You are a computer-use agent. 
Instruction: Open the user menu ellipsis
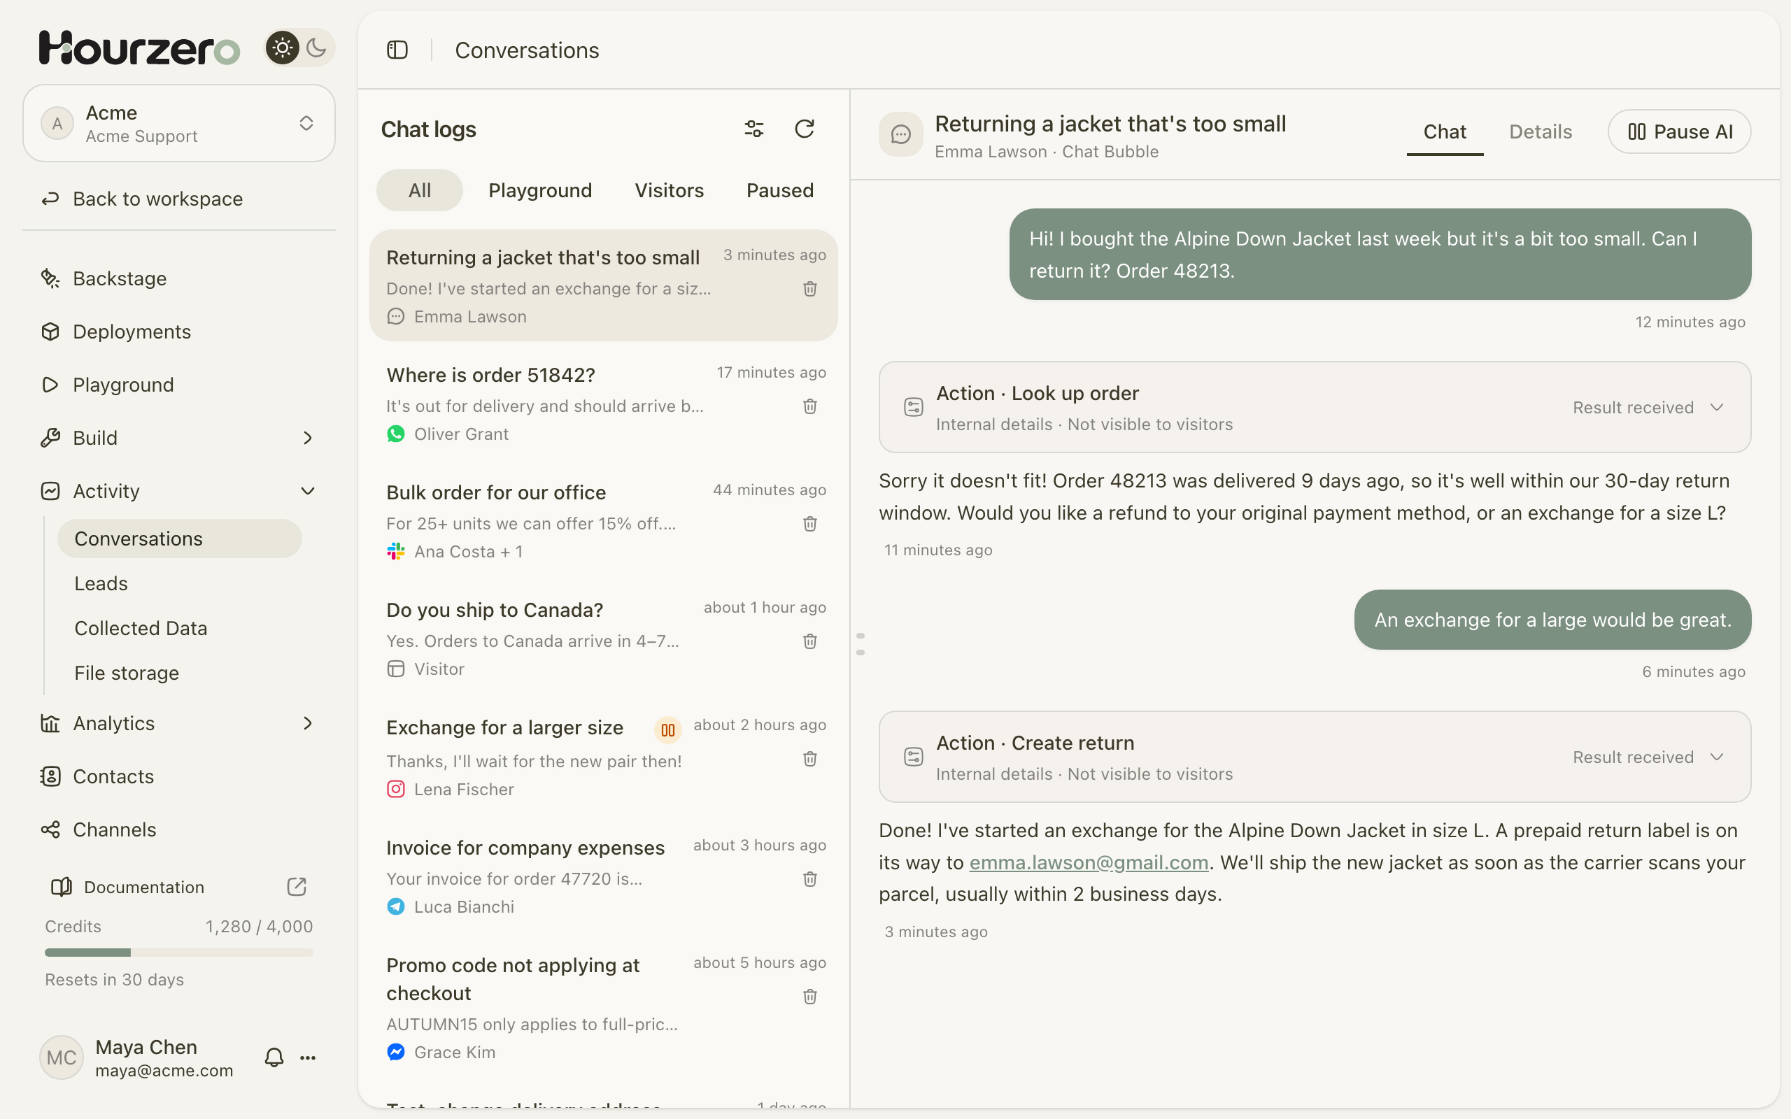tap(308, 1057)
